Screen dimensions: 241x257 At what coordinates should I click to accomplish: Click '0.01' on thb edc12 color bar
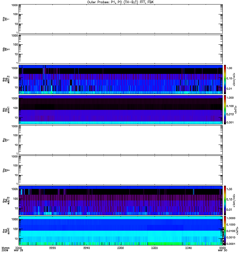[229, 89]
